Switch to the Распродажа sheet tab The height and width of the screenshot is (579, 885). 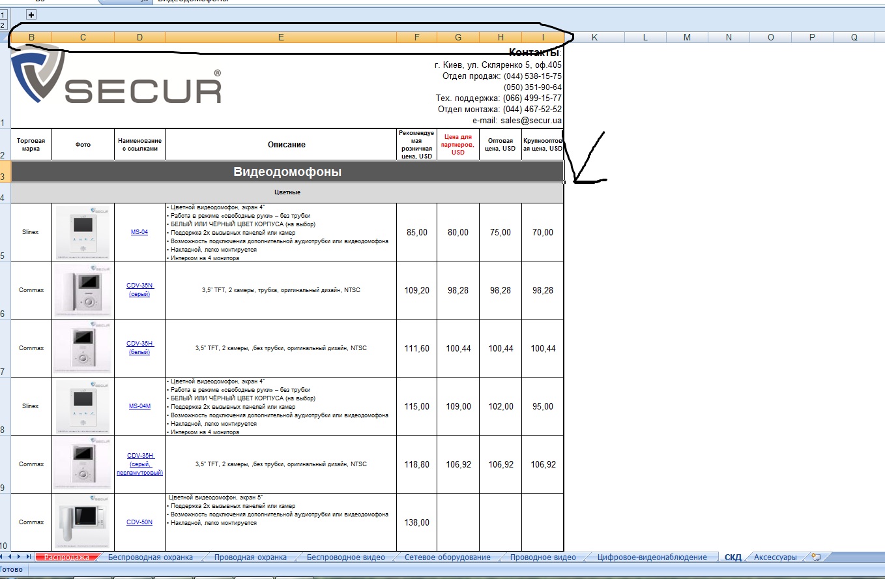click(x=66, y=557)
